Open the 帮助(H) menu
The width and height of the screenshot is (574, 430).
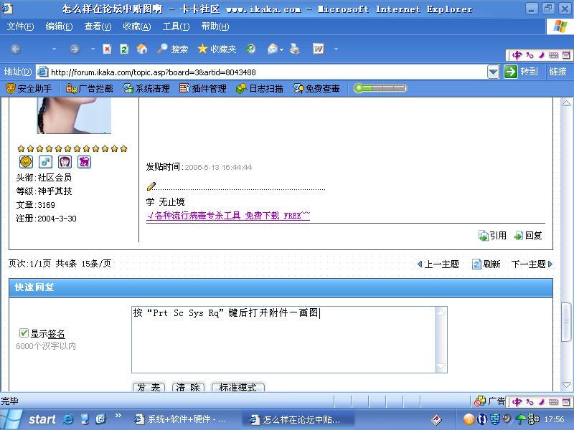[x=215, y=27]
